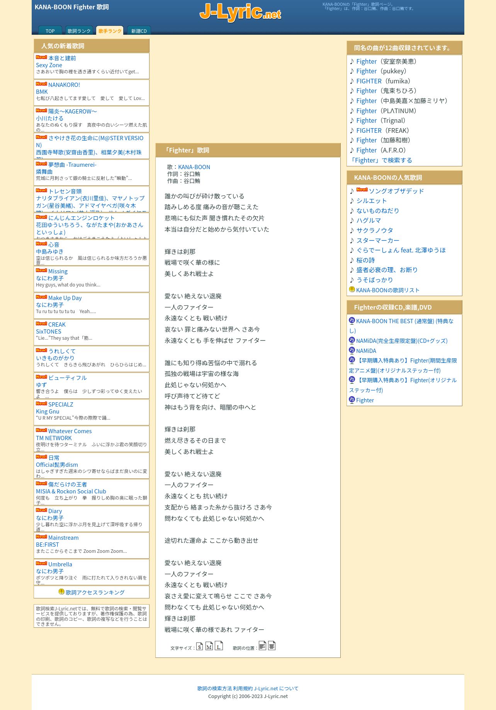Set font size to small S icon
Viewport: 496px width, 710px height.
tap(199, 646)
